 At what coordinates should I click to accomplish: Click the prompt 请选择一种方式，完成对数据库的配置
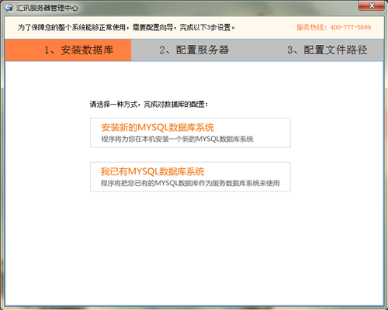pos(149,105)
